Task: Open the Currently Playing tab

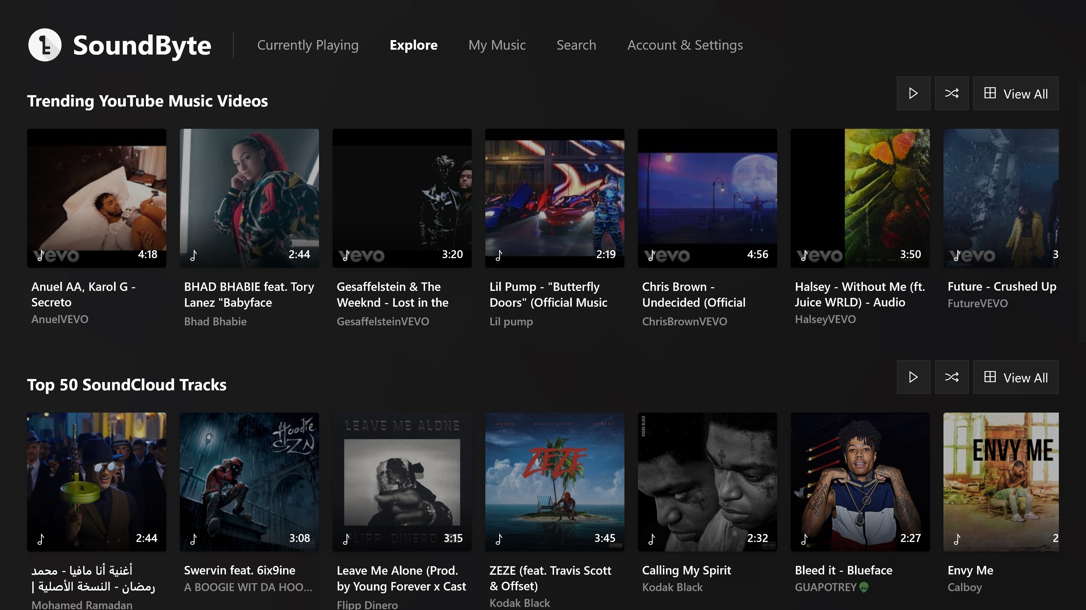Action: click(x=308, y=45)
